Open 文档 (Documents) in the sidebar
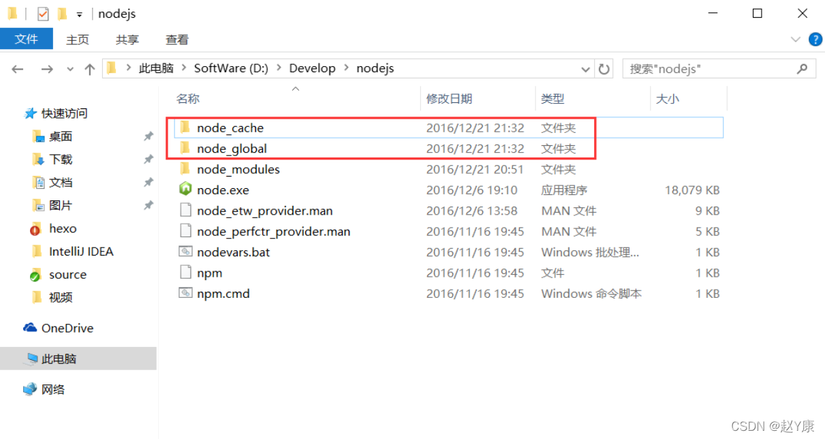Viewport: 825px width, 439px height. pyautogui.click(x=53, y=183)
